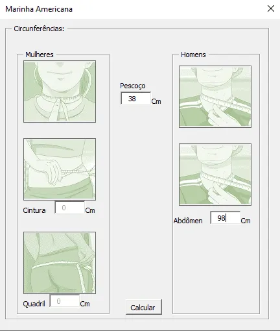280x331 pixels.
Task: Click the Marinha Americana window title
Action: (x=39, y=9)
